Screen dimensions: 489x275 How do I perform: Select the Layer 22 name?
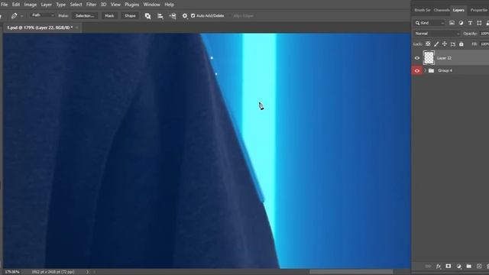click(x=444, y=58)
